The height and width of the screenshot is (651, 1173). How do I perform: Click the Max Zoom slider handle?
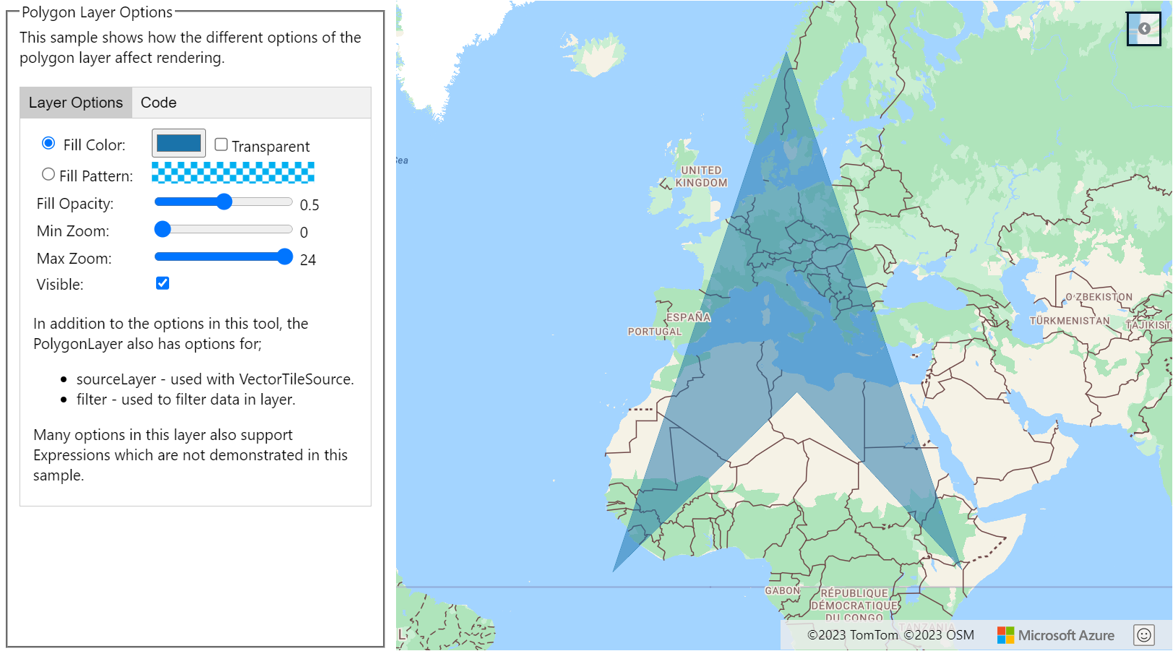[x=285, y=256]
